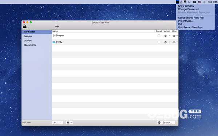
Task: Click the open padlock lock icon
Action: pos(25,26)
